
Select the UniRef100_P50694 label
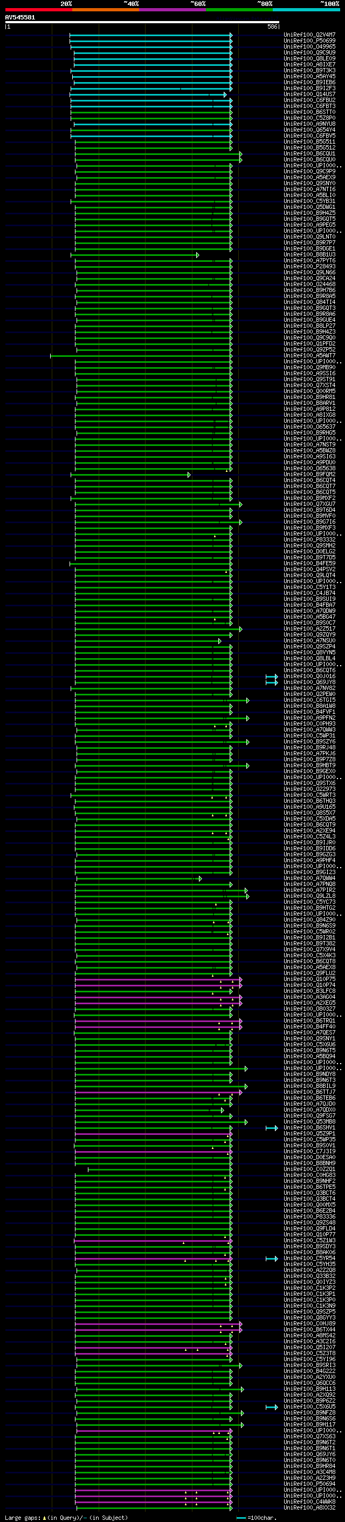(x=309, y=1484)
